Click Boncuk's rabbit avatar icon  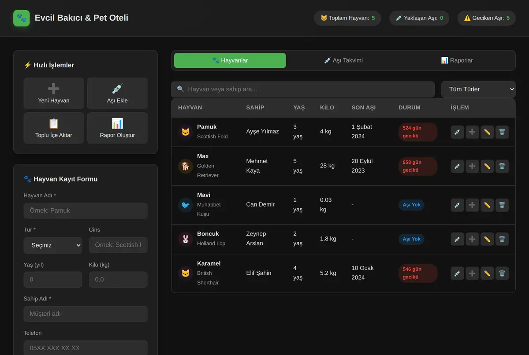tap(186, 239)
